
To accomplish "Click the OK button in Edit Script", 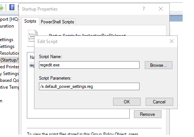I will coord(127,102).
